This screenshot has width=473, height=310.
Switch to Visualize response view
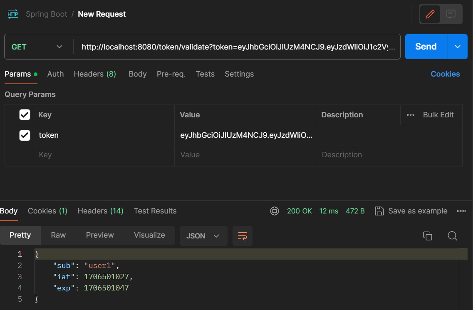149,235
